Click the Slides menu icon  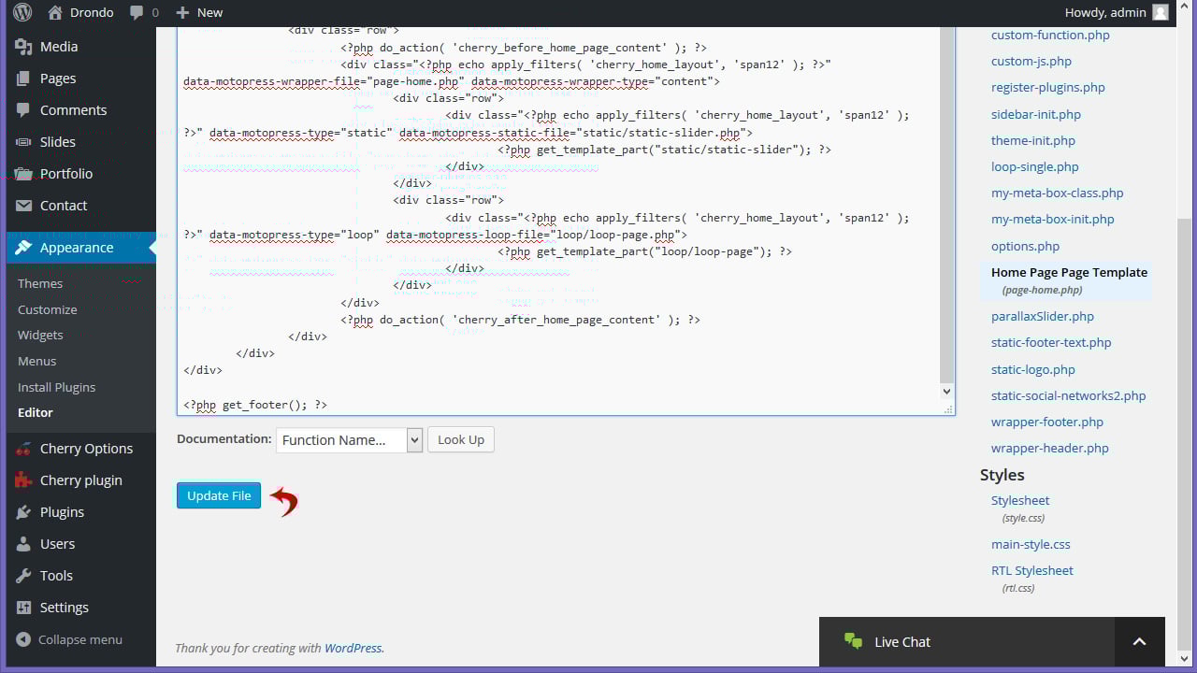point(23,142)
